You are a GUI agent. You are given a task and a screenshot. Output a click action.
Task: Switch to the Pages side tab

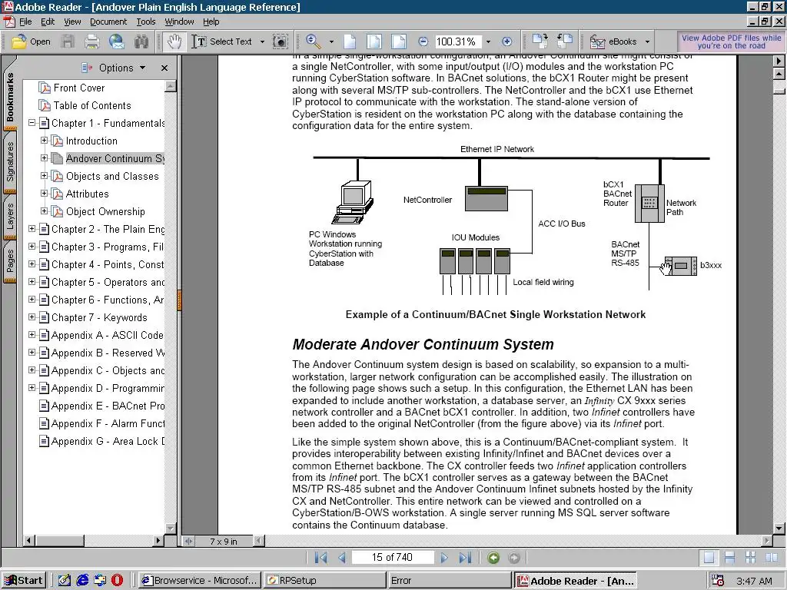pos(9,261)
